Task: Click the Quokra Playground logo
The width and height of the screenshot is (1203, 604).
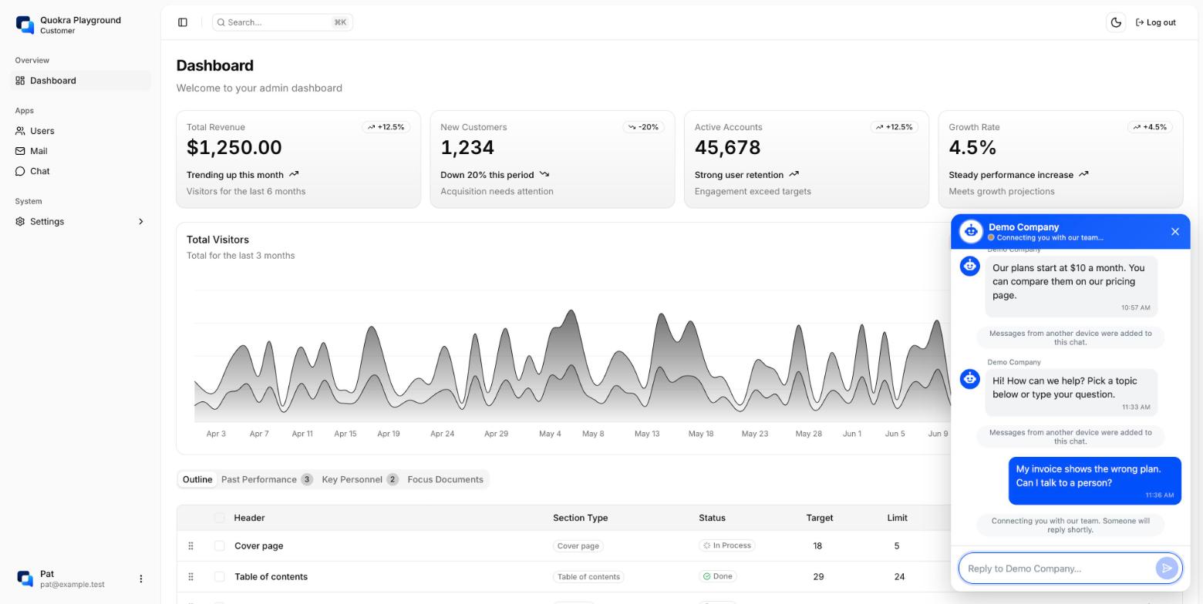Action: pos(25,25)
